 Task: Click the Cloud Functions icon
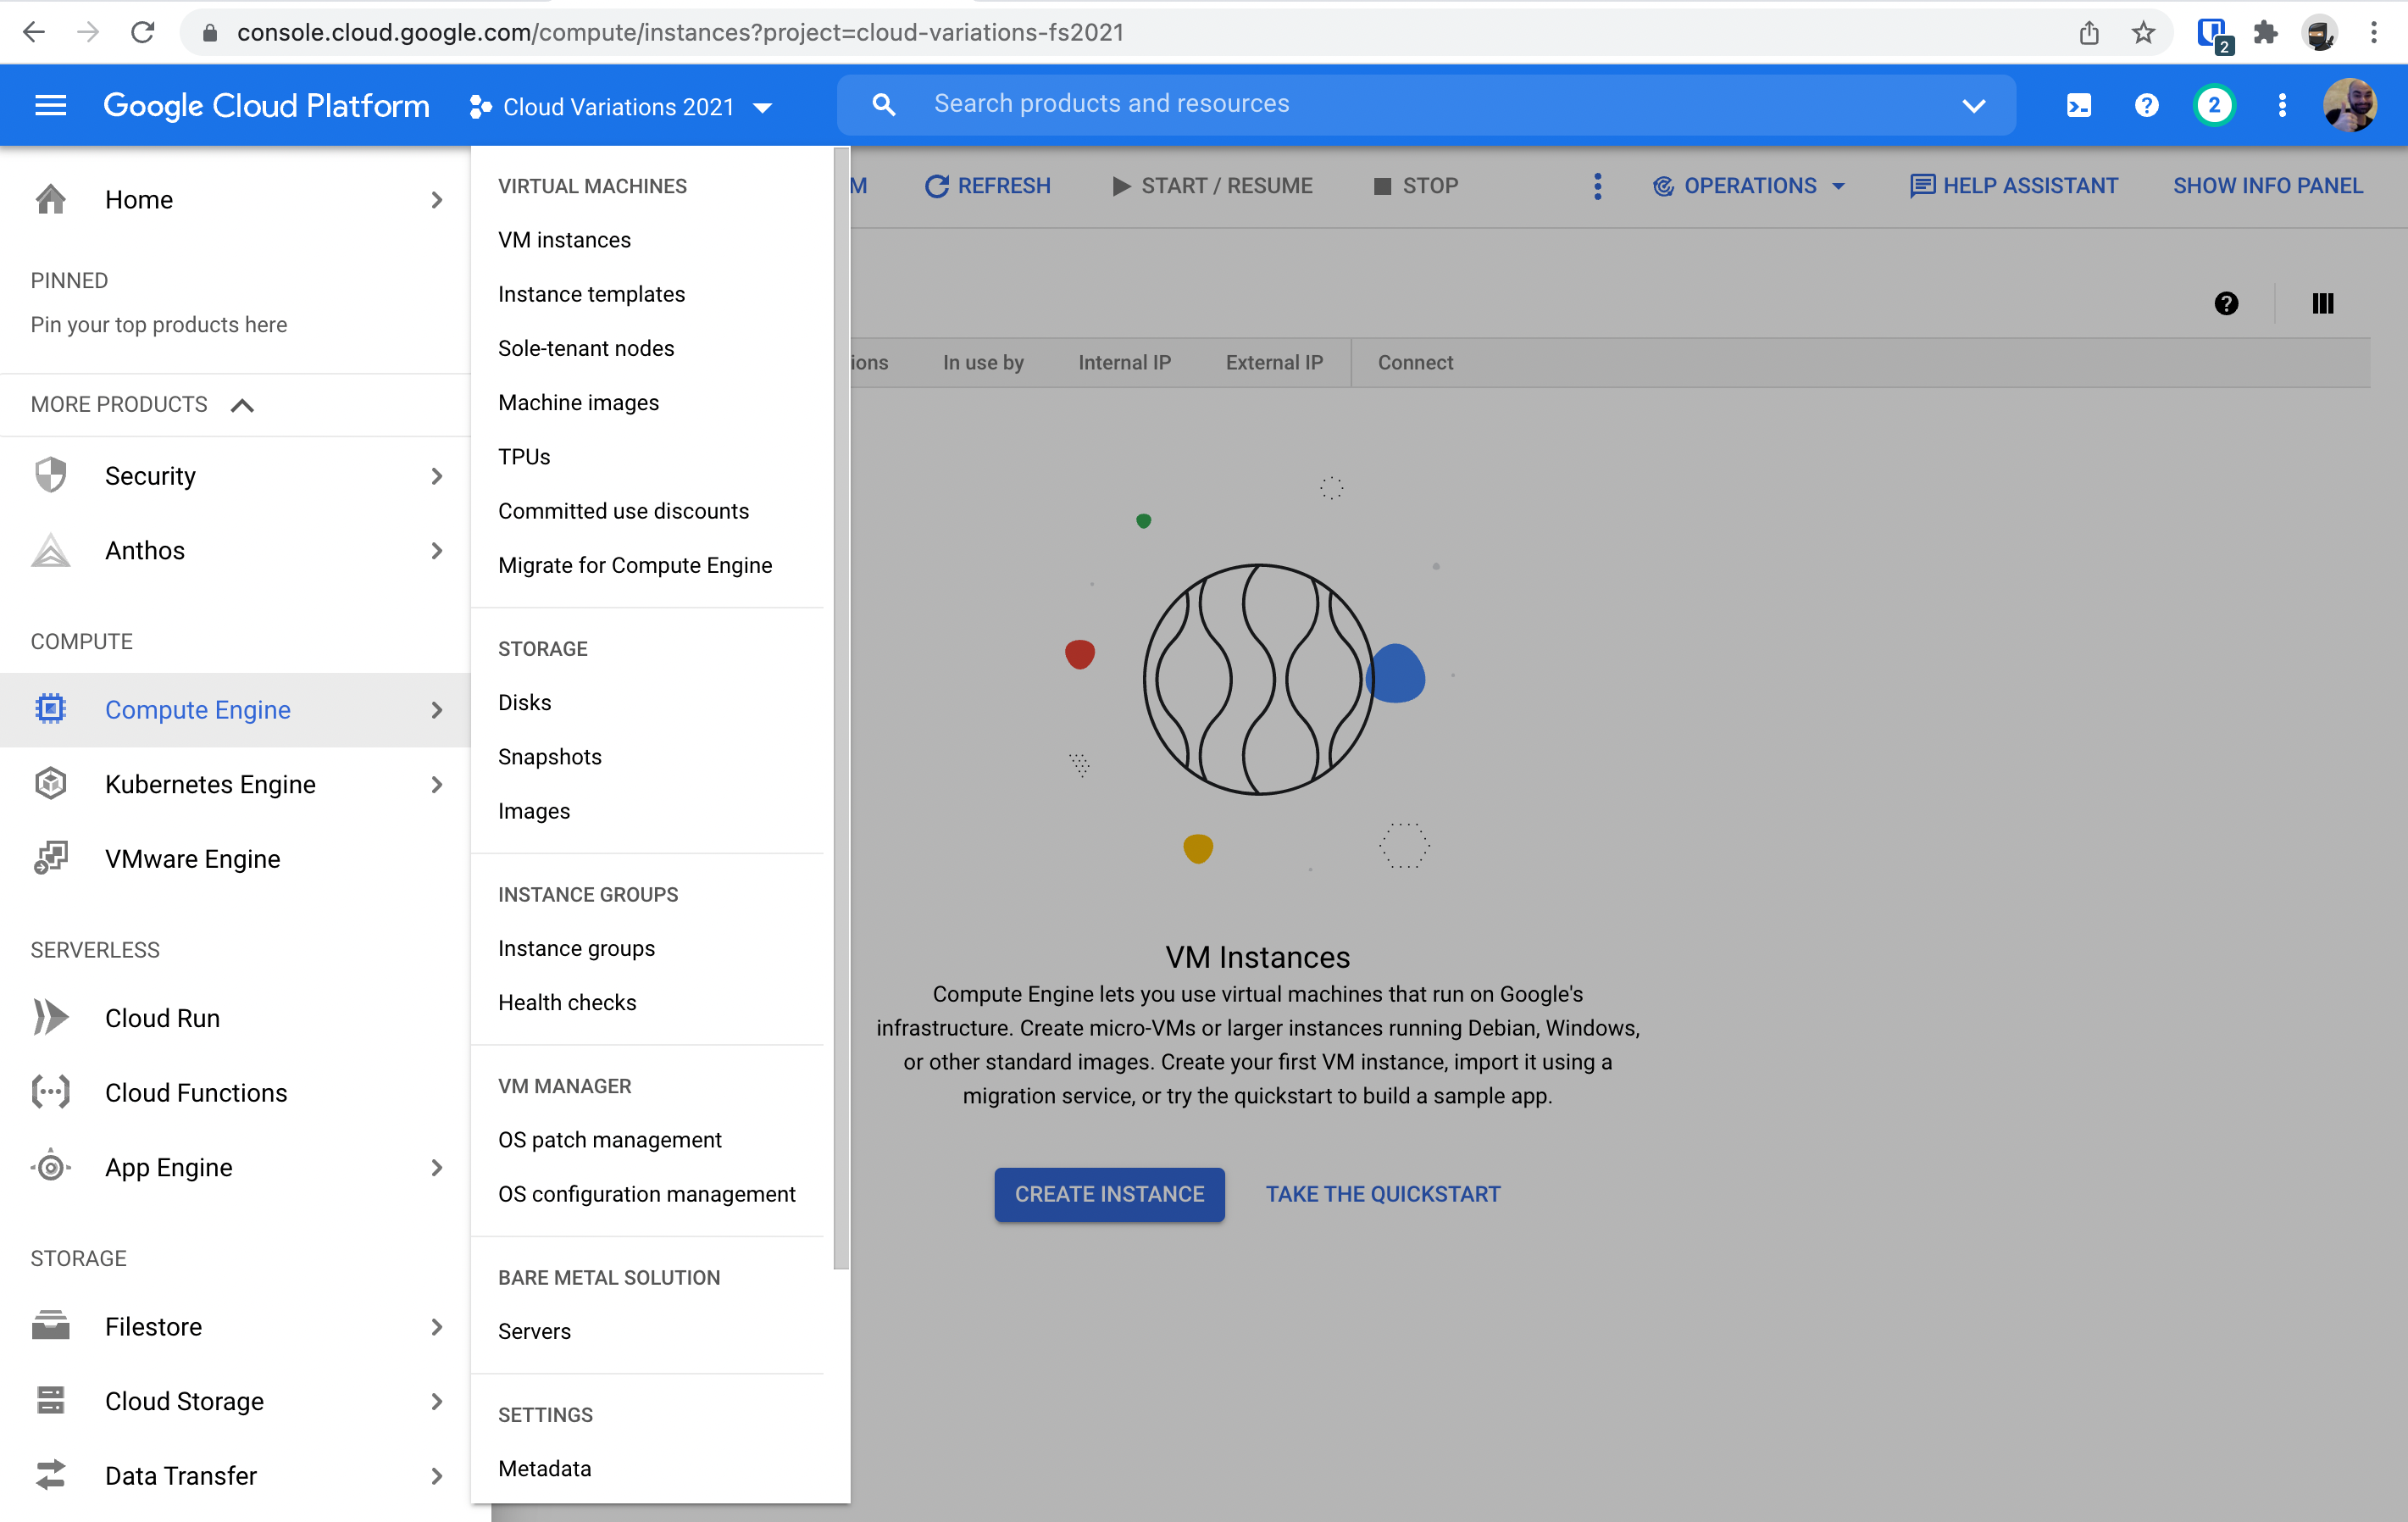tap(49, 1092)
